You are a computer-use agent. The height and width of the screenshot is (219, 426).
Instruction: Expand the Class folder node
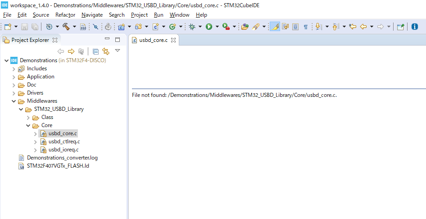(28, 118)
